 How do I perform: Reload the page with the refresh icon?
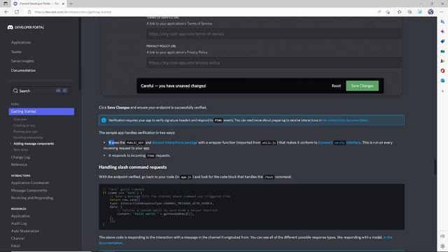(x=17, y=12)
